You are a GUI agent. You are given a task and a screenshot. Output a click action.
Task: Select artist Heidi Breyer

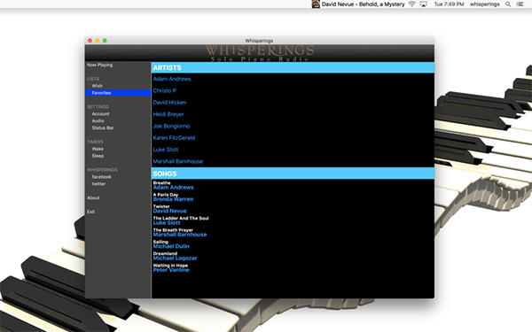(168, 114)
